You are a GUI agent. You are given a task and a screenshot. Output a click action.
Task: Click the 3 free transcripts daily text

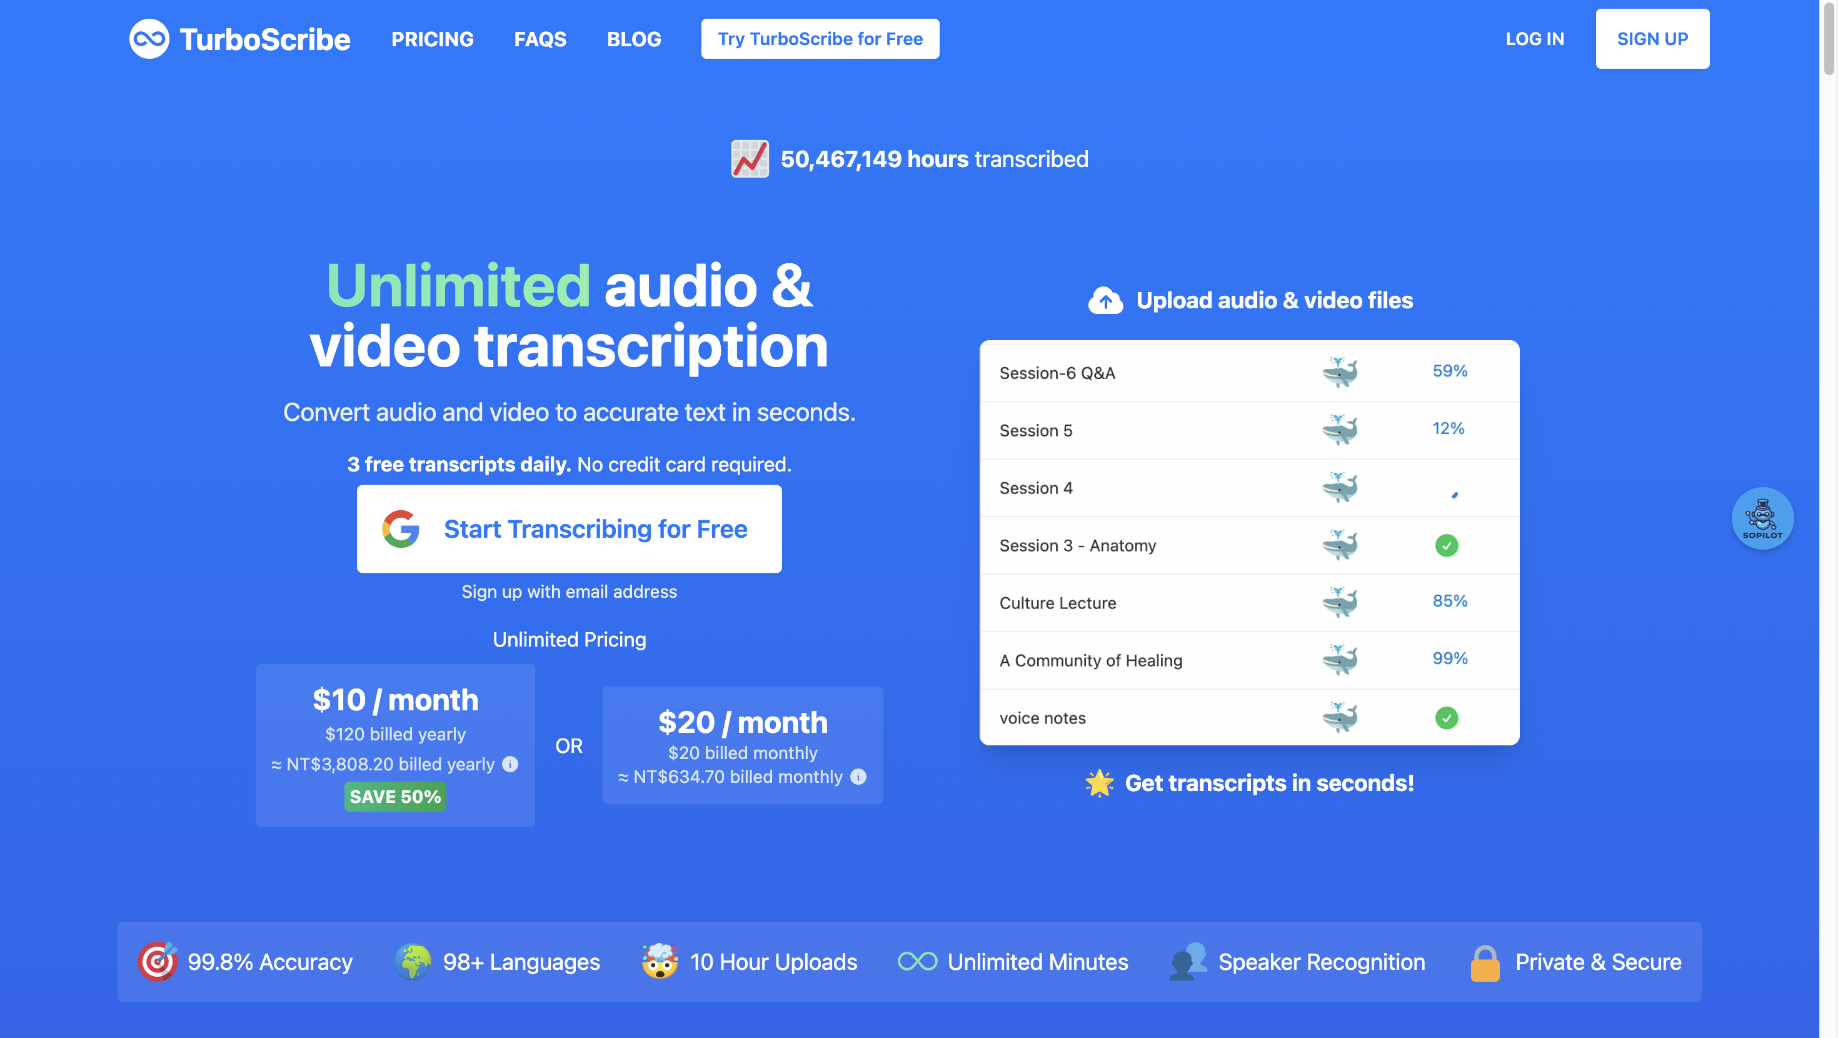point(459,464)
